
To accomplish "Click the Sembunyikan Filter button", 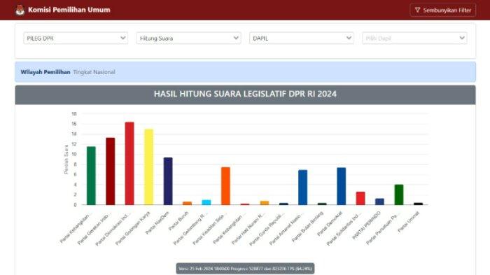I will click(443, 10).
